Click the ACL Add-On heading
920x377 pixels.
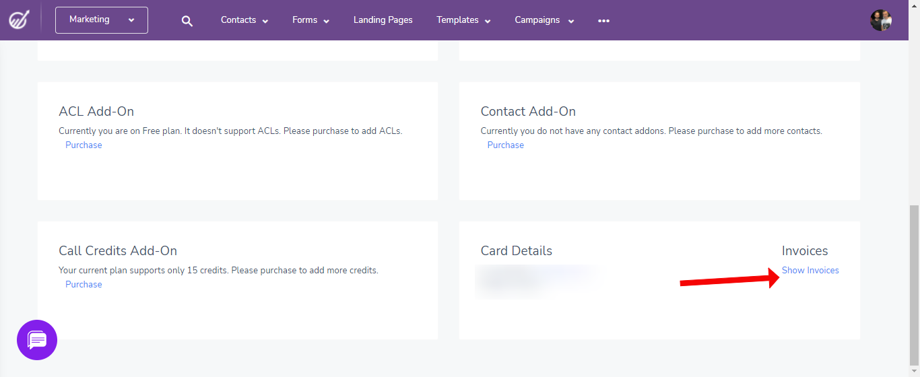click(x=96, y=111)
